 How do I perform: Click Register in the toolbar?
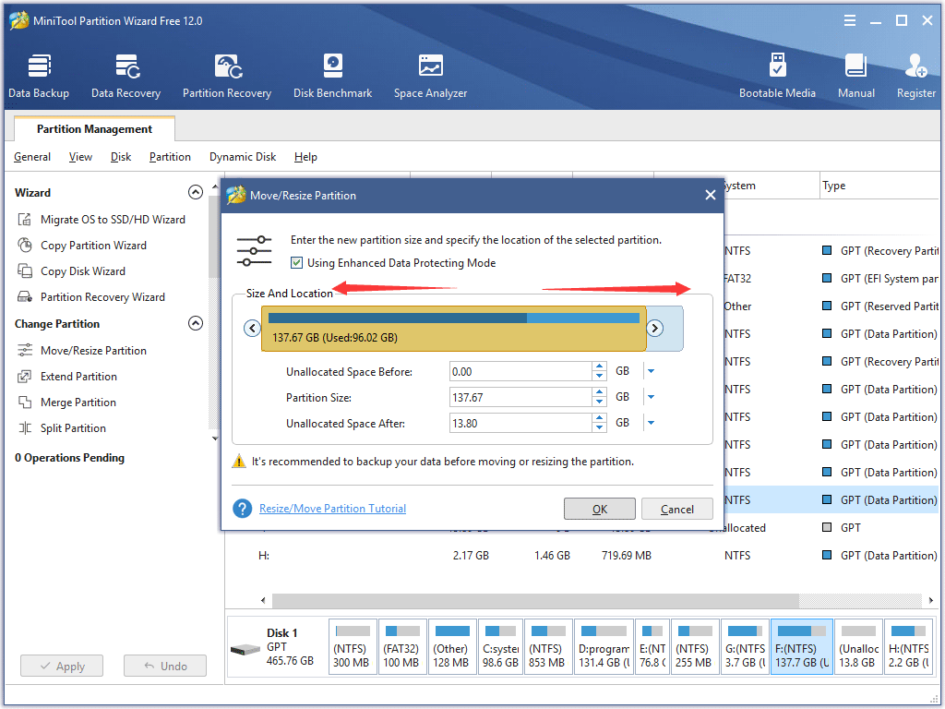pos(915,74)
